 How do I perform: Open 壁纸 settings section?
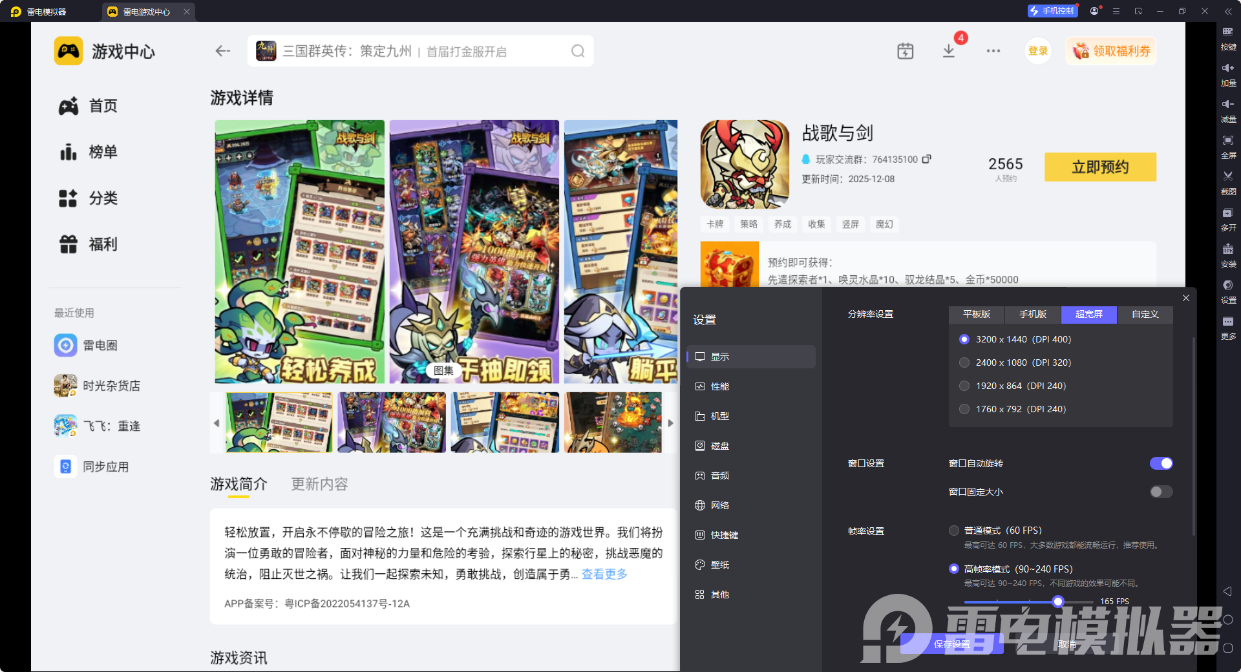click(x=751, y=565)
